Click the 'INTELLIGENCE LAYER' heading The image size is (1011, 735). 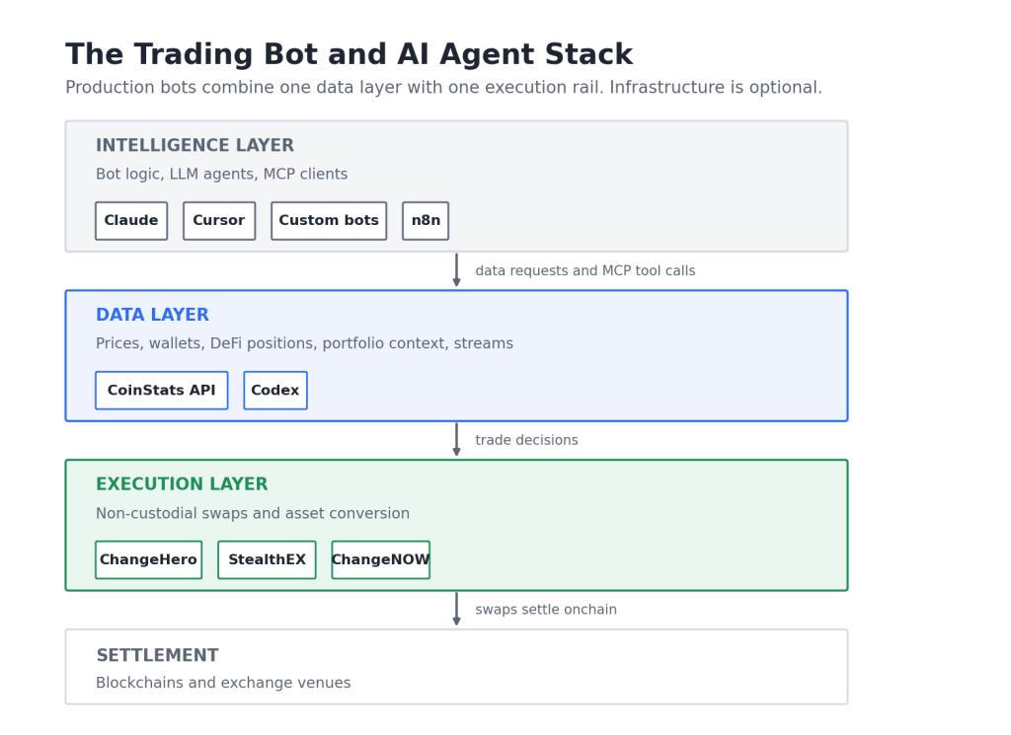click(x=194, y=146)
